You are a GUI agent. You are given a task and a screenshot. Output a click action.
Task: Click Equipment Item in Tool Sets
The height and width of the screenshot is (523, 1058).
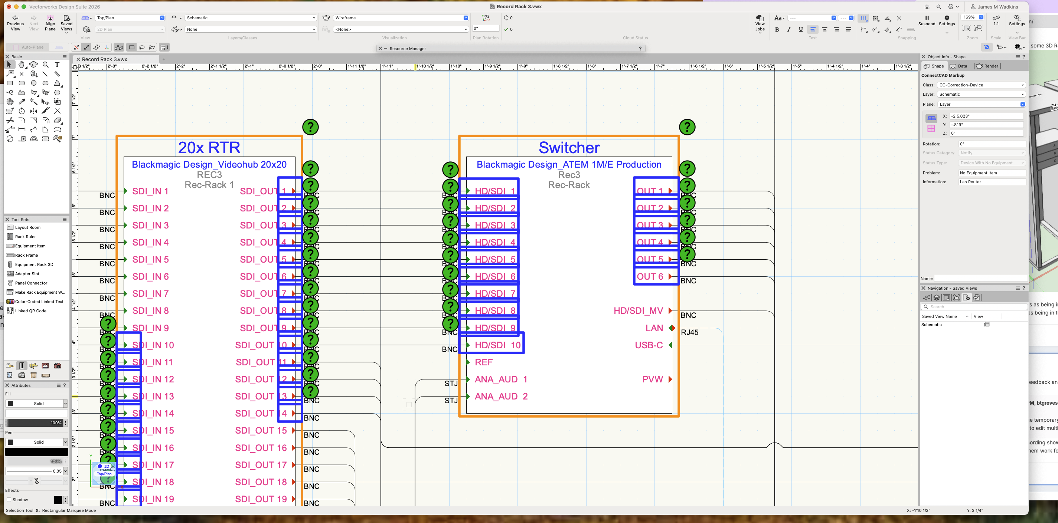(30, 246)
